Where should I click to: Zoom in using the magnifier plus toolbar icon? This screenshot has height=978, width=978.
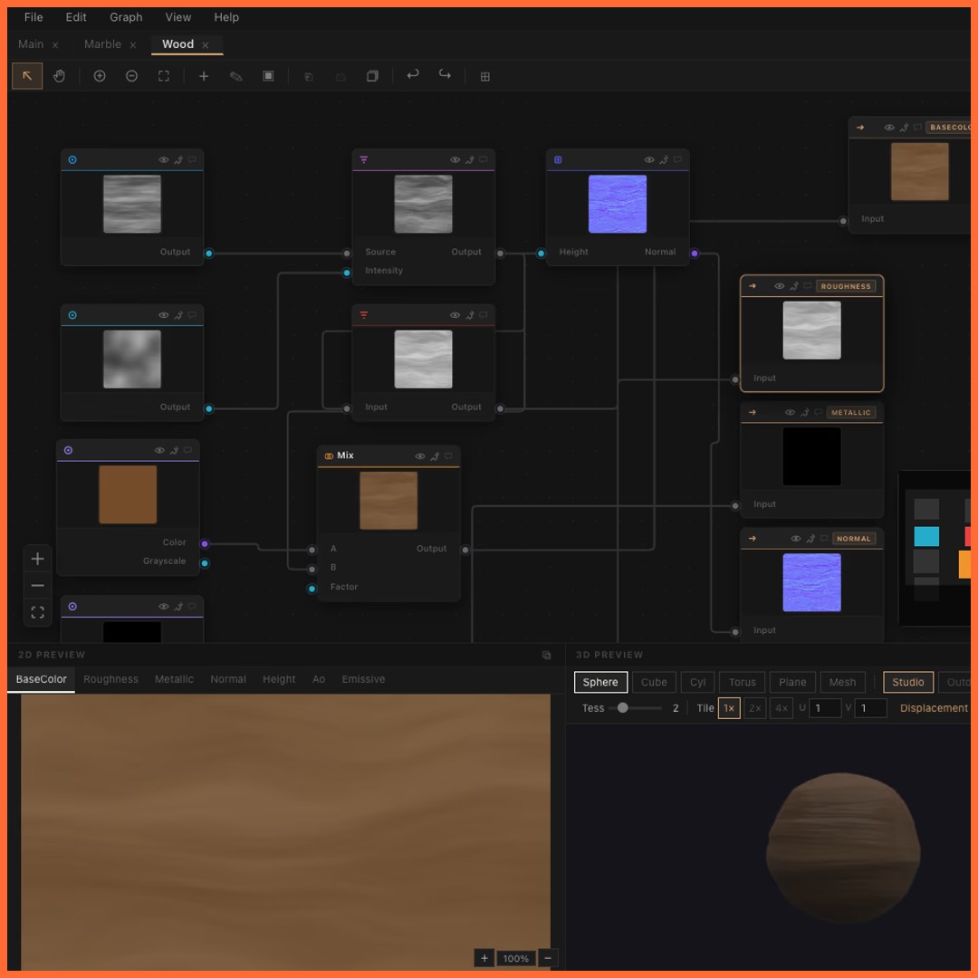point(100,76)
